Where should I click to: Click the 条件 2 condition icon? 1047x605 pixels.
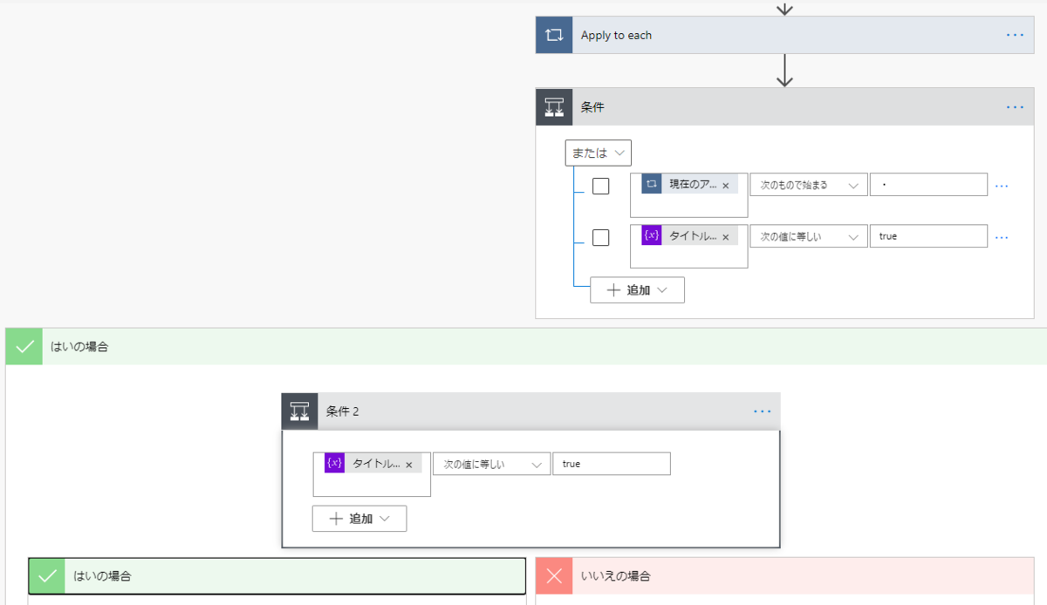[299, 411]
